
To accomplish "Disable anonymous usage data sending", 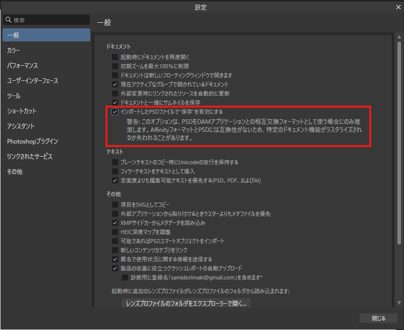I will (x=115, y=259).
